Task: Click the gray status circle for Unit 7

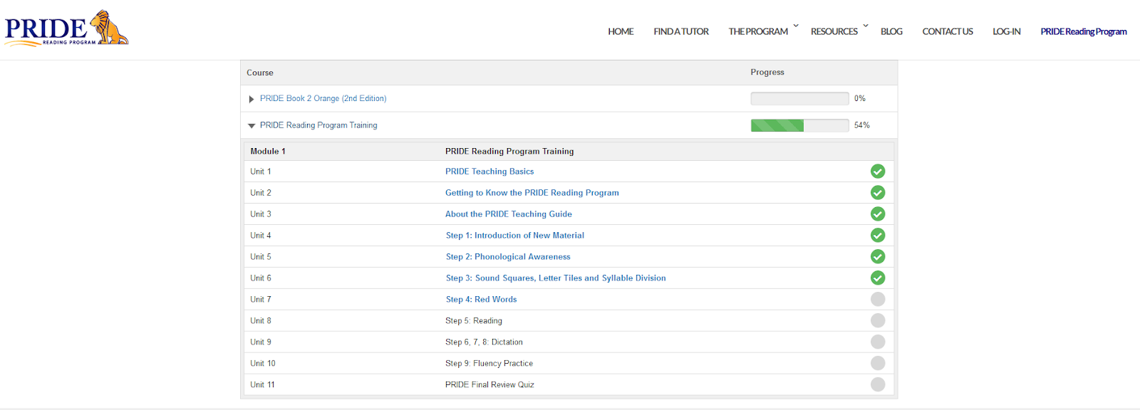Action: tap(878, 300)
